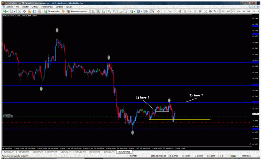
Task: Switch chart to H1 timeframe
Action: coord(244,11)
